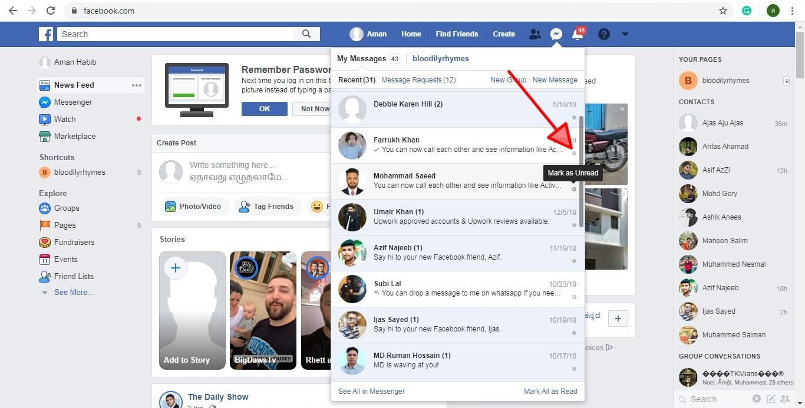Click OK on Remember Password prompt
This screenshot has height=408, width=805.
264,109
